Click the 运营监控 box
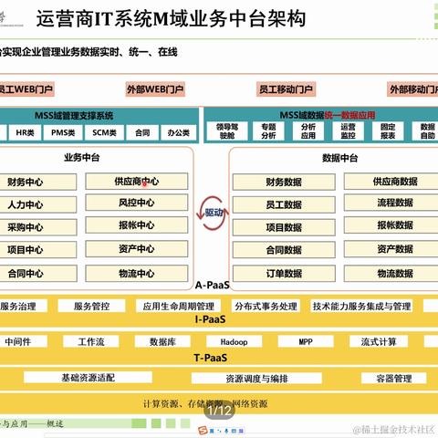Viewport: 438px width, 438px height. [348, 131]
